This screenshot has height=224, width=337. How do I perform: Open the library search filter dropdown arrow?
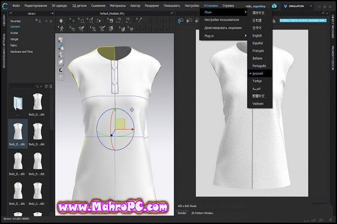pos(41,86)
